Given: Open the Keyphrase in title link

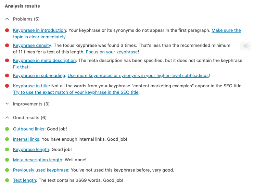Looking at the screenshot, I should coord(31,86).
